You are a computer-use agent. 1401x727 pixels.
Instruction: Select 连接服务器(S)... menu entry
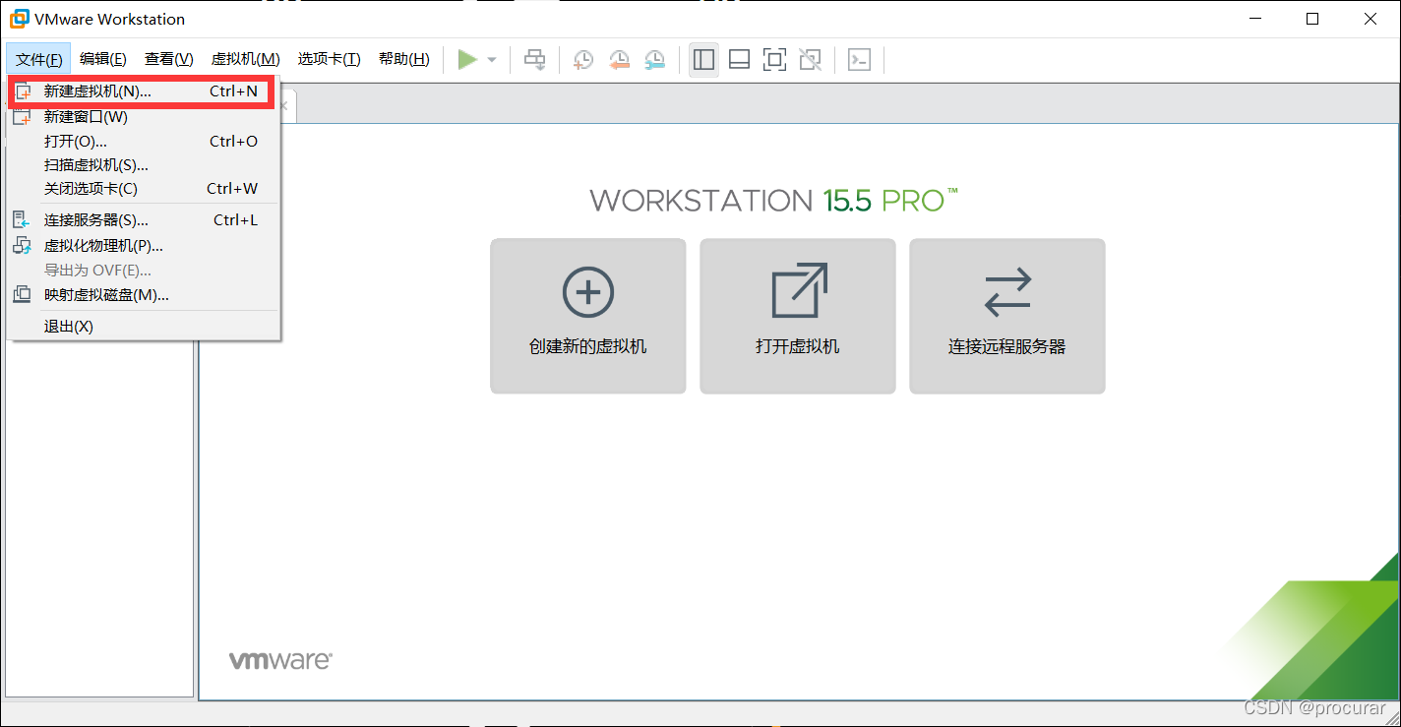tap(144, 220)
